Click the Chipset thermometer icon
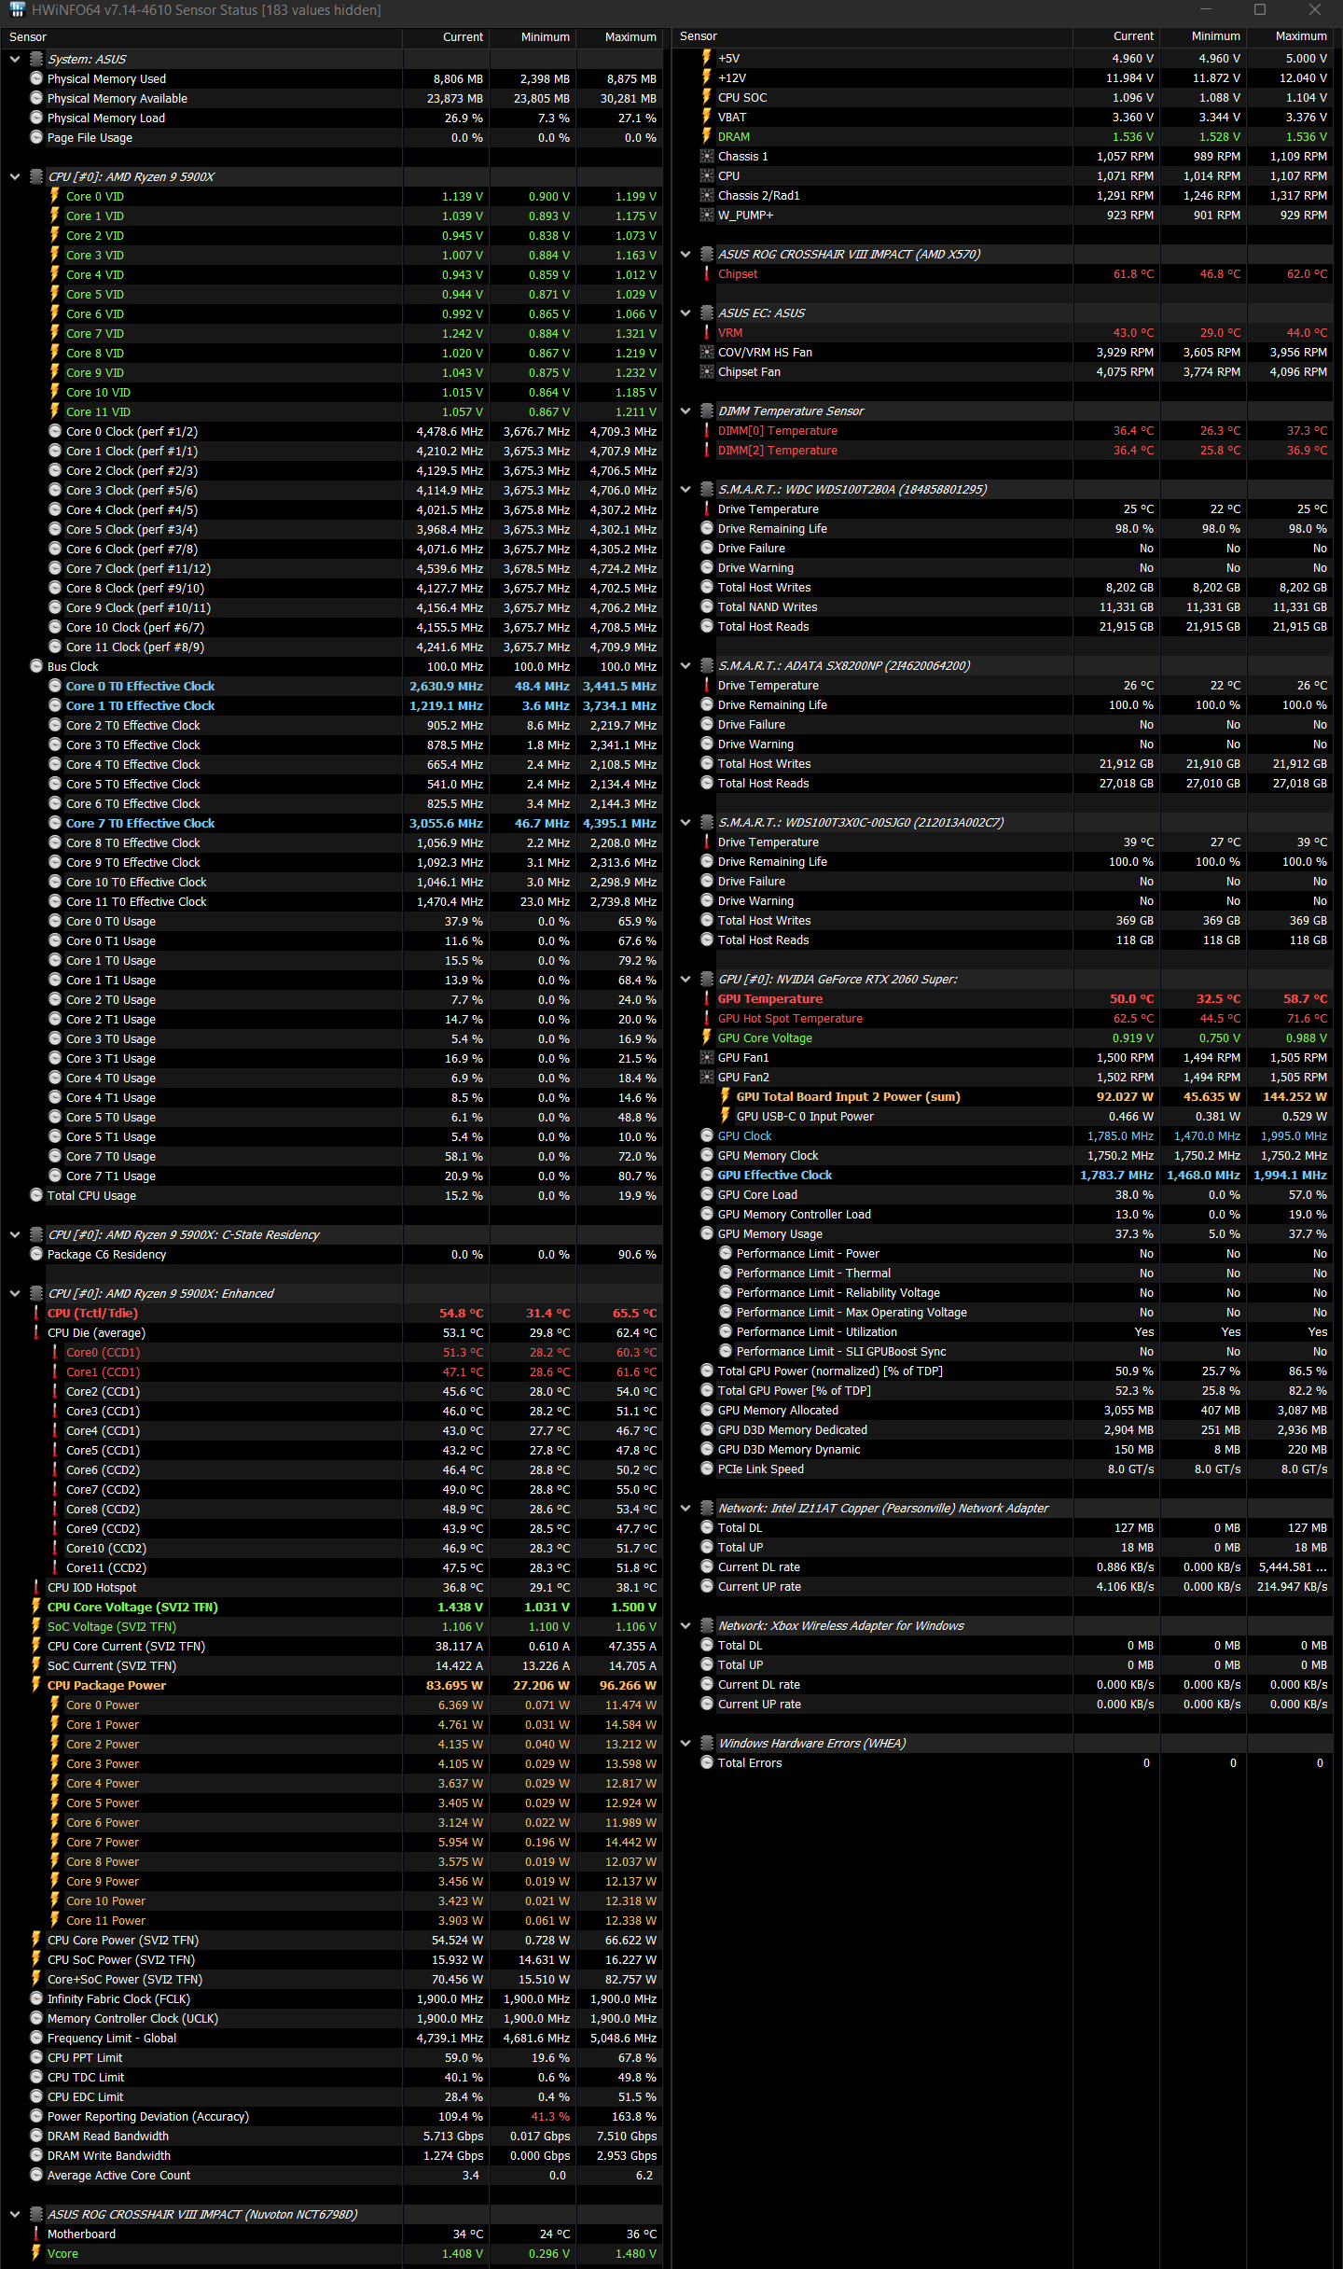The height and width of the screenshot is (2269, 1343). pyautogui.click(x=707, y=273)
